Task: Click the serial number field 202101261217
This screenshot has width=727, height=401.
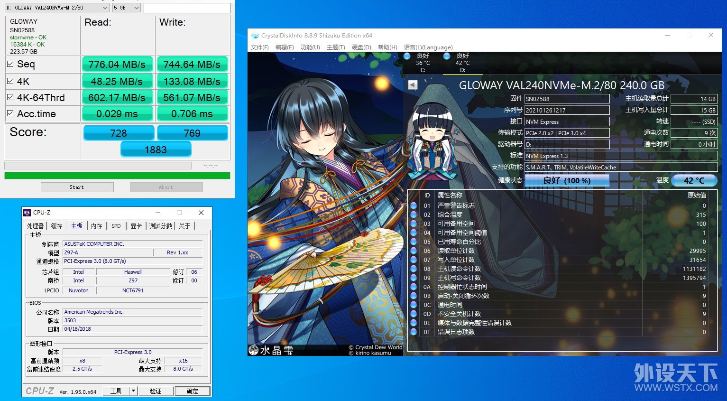Action: [567, 110]
